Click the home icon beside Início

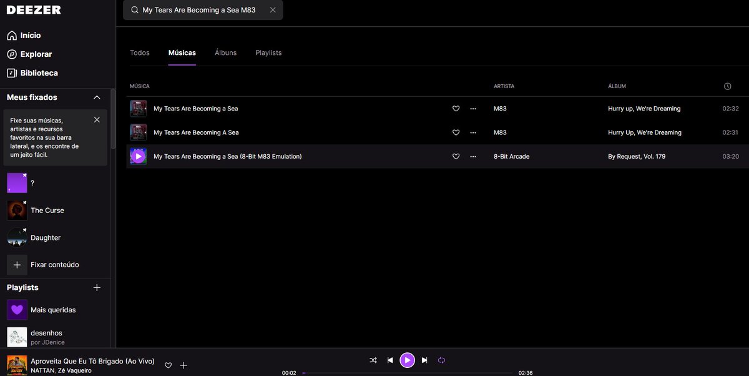click(x=12, y=36)
